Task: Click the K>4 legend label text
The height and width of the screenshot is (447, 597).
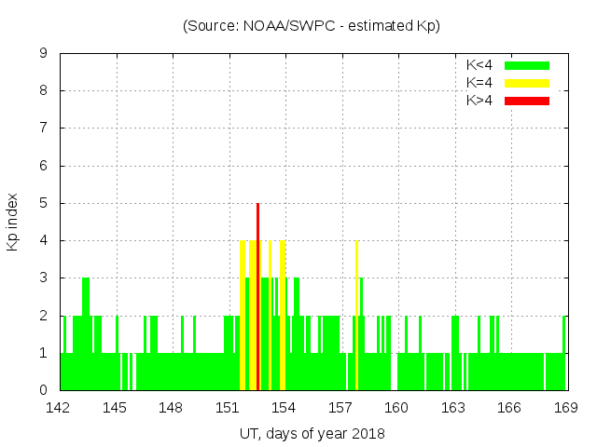Action: (x=479, y=101)
